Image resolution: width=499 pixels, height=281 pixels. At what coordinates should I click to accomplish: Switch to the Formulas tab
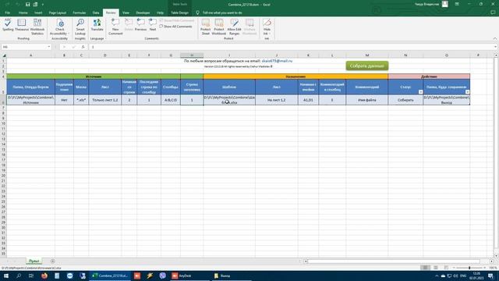tap(80, 12)
